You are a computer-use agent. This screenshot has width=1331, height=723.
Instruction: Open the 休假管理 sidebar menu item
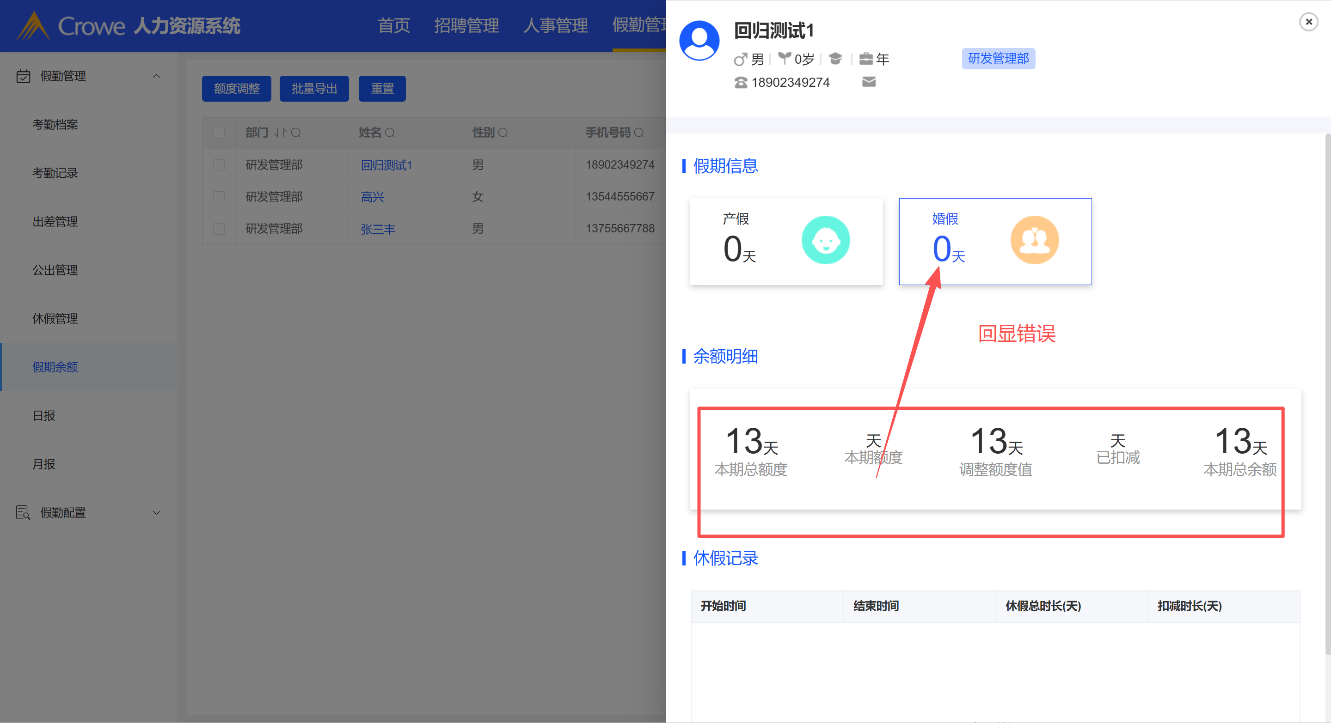pyautogui.click(x=55, y=319)
